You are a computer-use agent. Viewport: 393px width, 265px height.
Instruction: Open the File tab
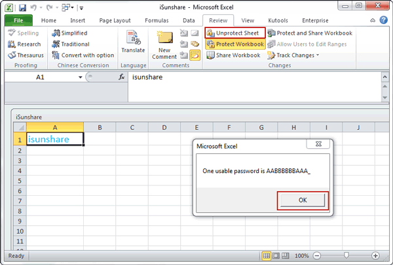coord(18,20)
